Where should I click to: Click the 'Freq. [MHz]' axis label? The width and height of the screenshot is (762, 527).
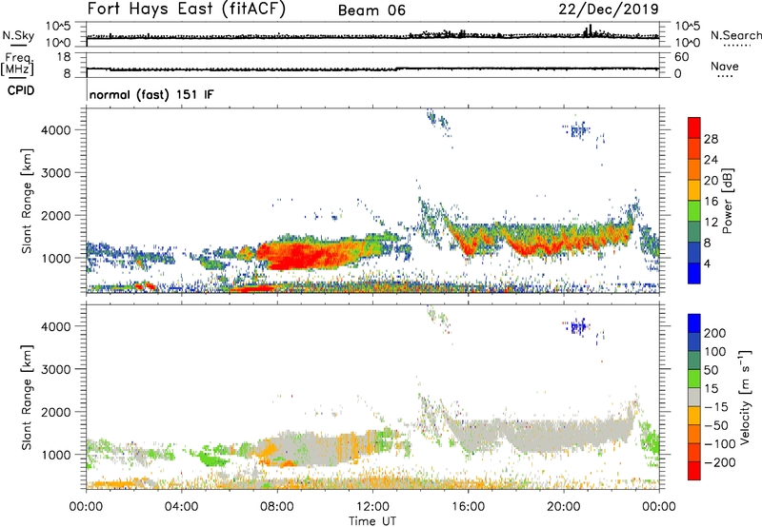17,64
